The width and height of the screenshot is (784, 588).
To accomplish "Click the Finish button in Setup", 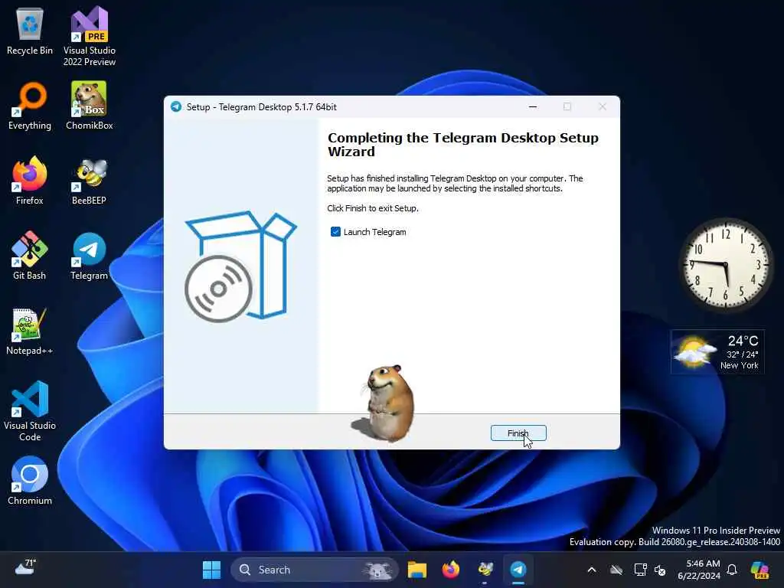I will click(518, 433).
